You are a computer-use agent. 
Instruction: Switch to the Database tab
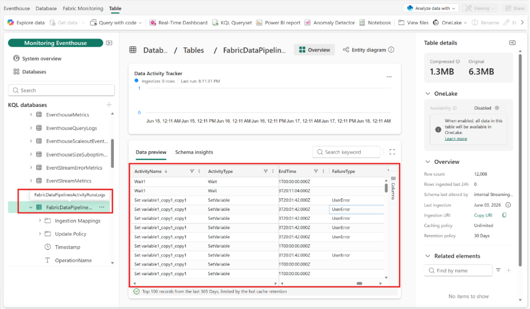pyautogui.click(x=46, y=8)
